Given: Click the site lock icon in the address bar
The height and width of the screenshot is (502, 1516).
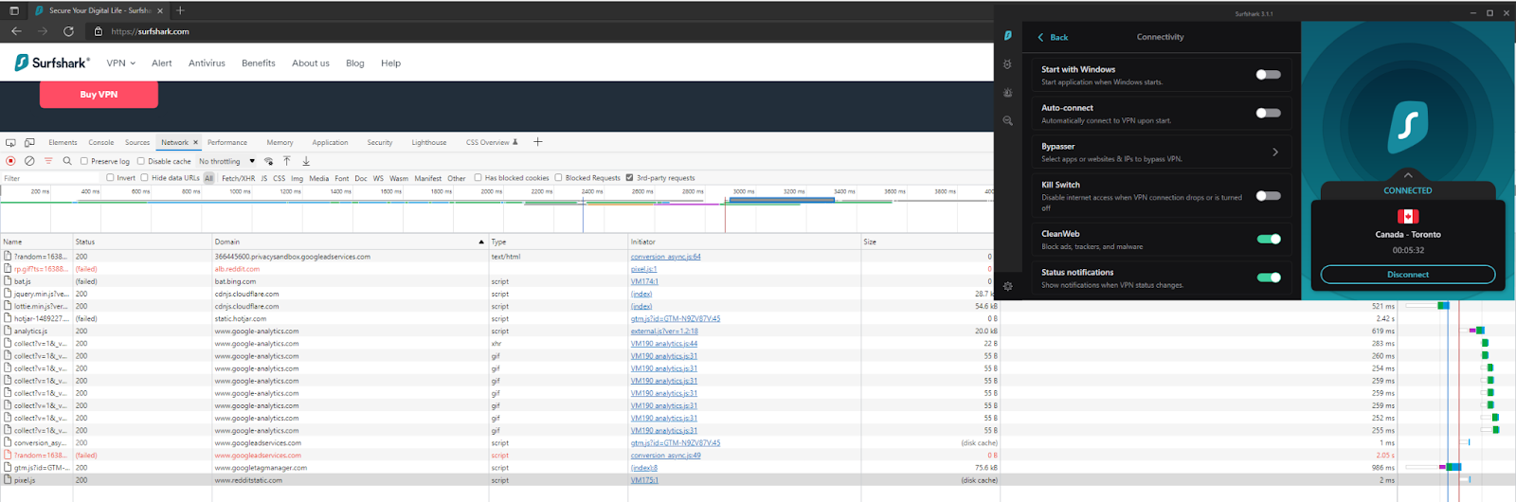Looking at the screenshot, I should 99,31.
